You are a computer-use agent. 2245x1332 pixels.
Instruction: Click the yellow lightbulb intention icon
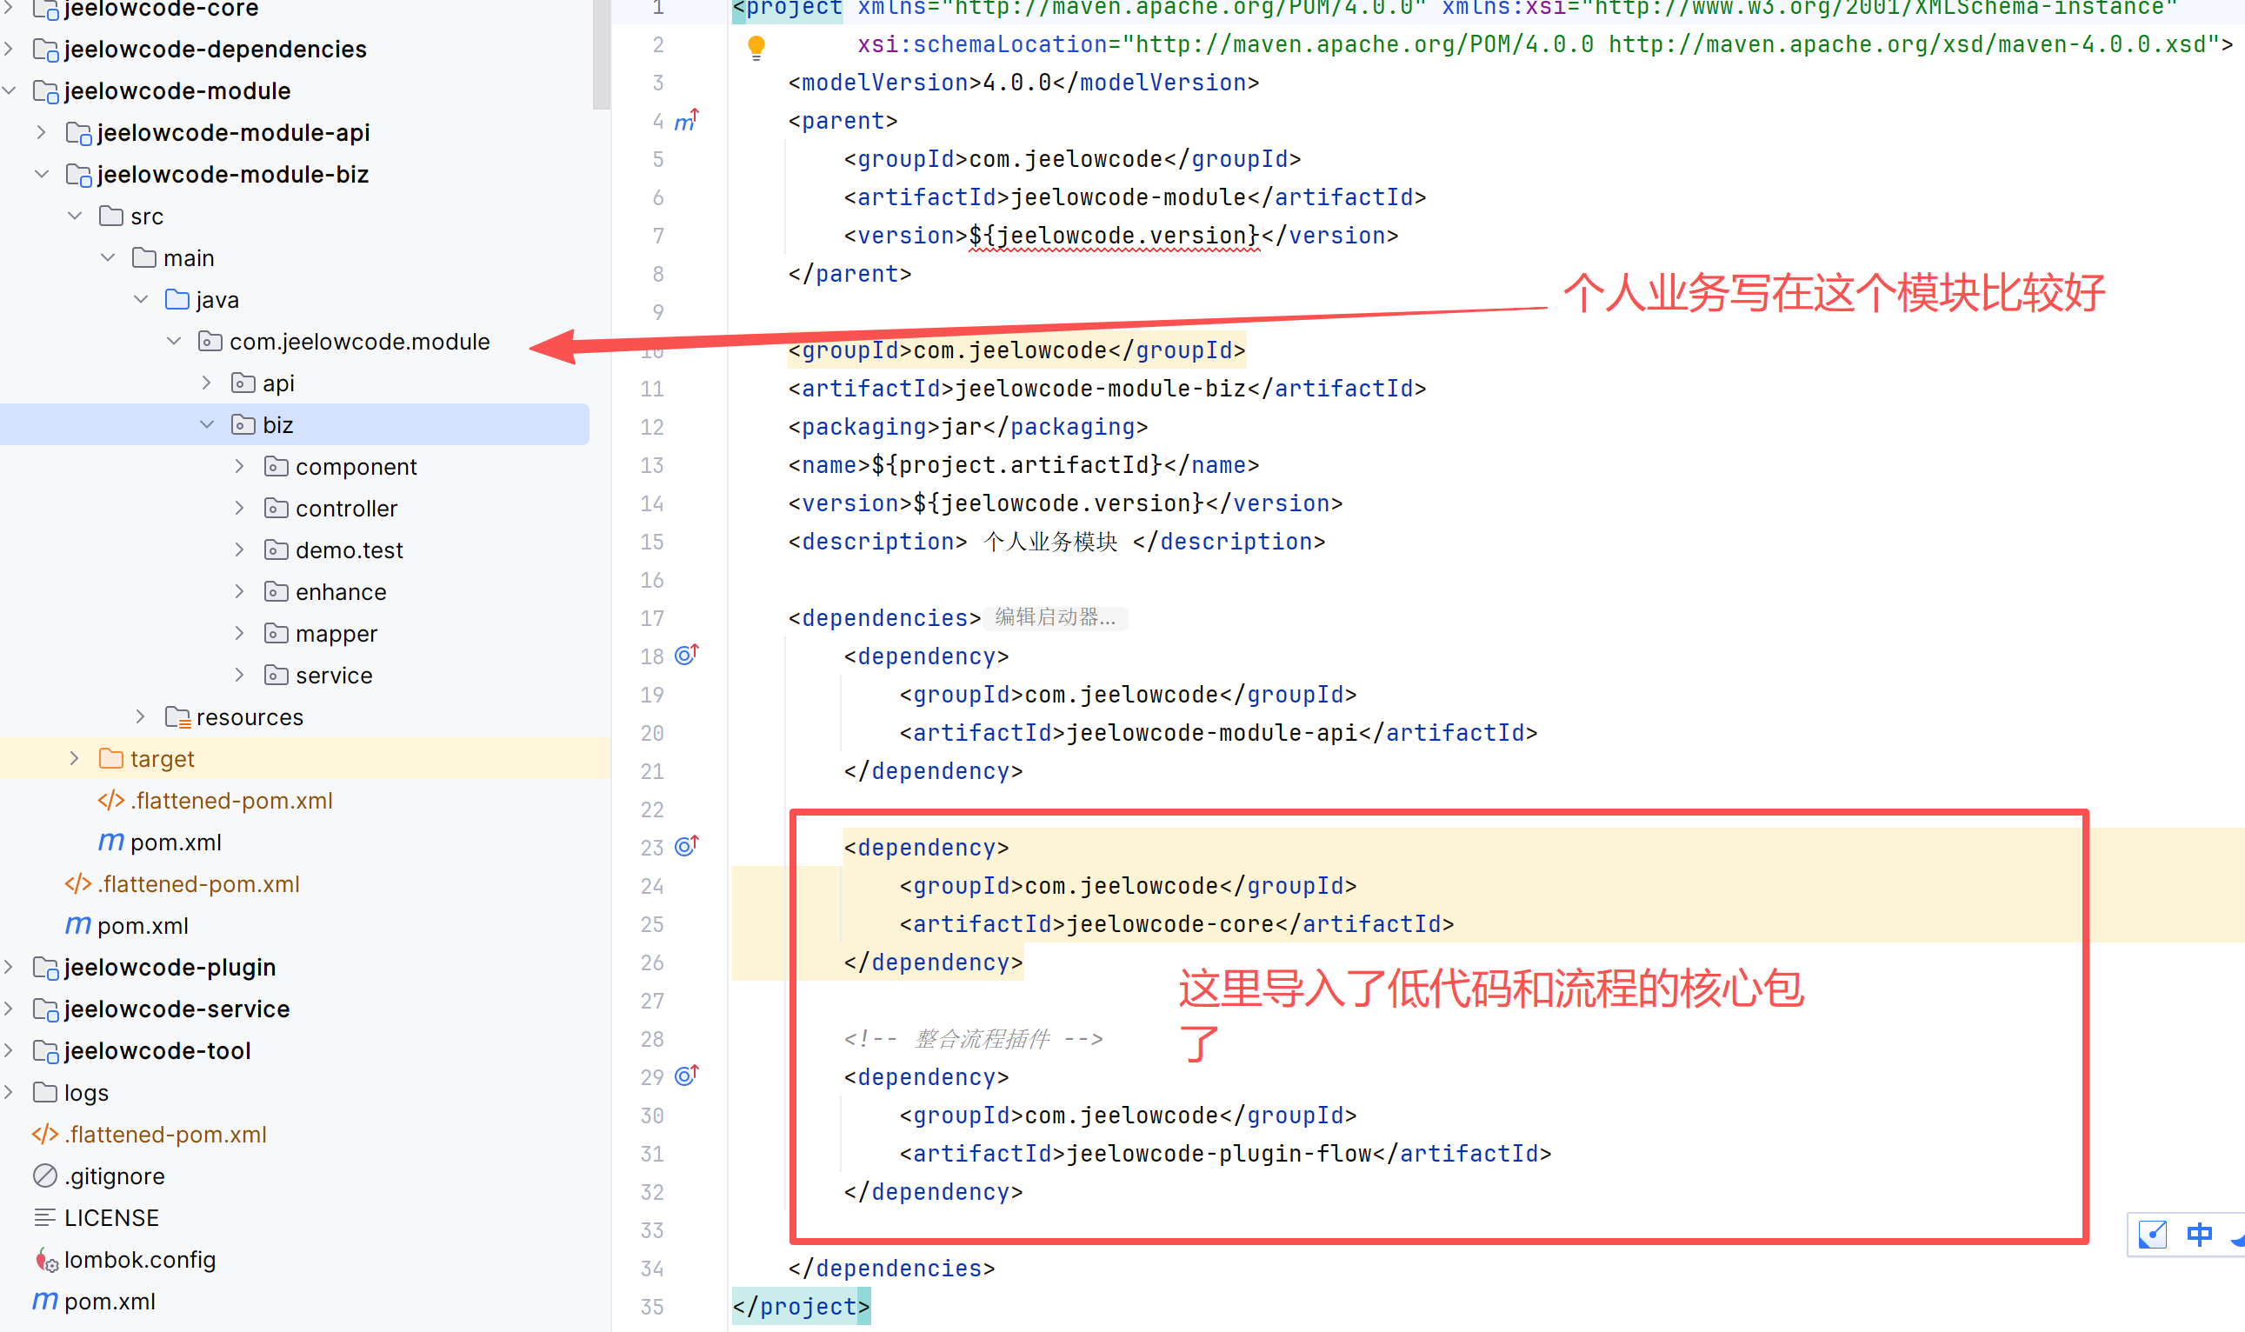(756, 47)
